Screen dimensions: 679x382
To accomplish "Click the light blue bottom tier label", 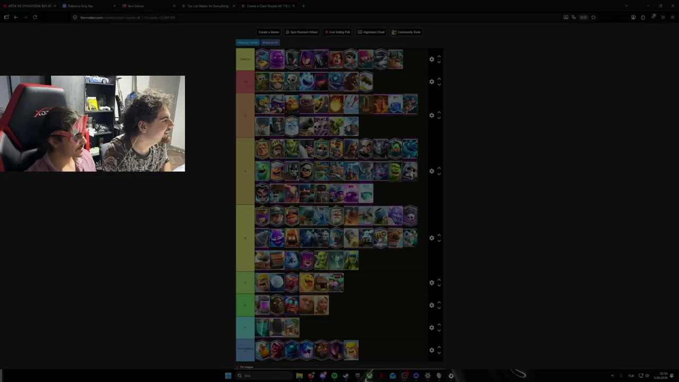I will (x=245, y=350).
